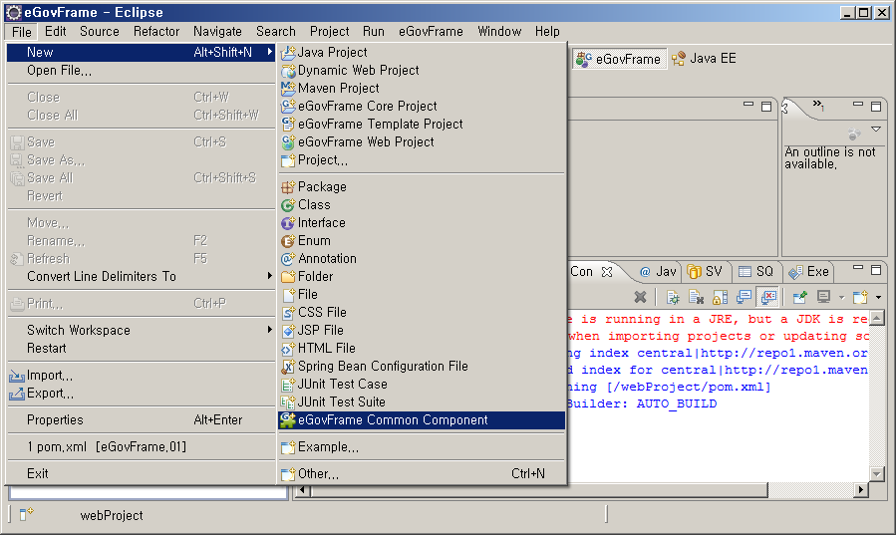The width and height of the screenshot is (896, 535).
Task: Open the Java EE perspective
Action: [x=704, y=59]
